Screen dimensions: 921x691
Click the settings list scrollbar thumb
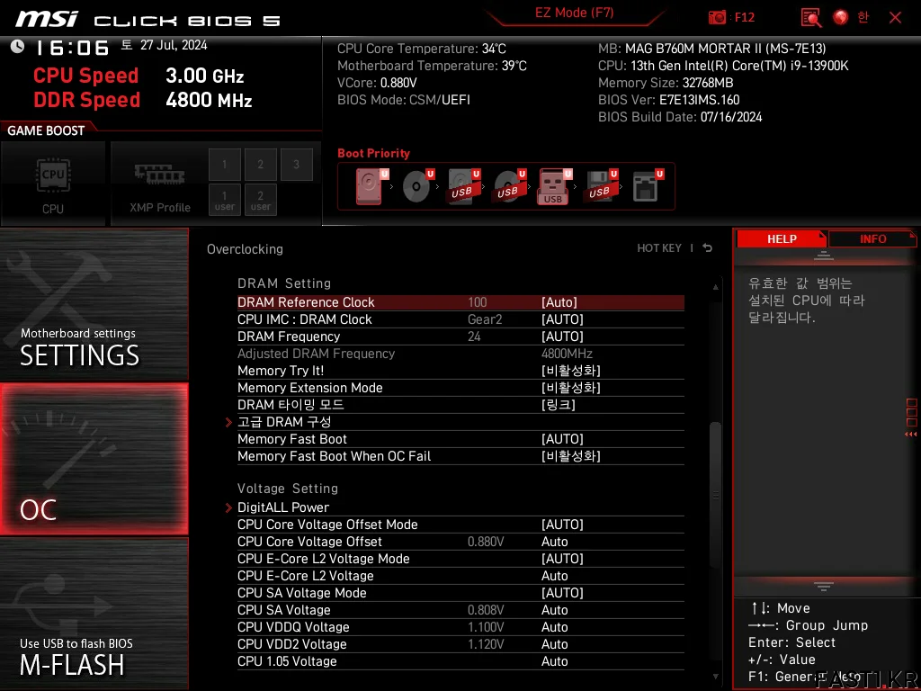(x=715, y=495)
